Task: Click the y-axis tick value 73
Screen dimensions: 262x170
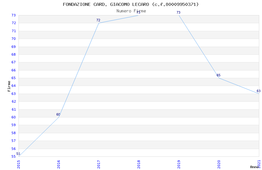Action: coord(14,15)
